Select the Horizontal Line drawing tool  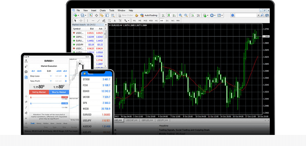tap(93, 21)
